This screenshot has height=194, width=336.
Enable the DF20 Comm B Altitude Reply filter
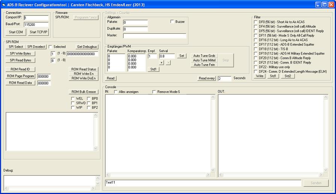coord(256,58)
